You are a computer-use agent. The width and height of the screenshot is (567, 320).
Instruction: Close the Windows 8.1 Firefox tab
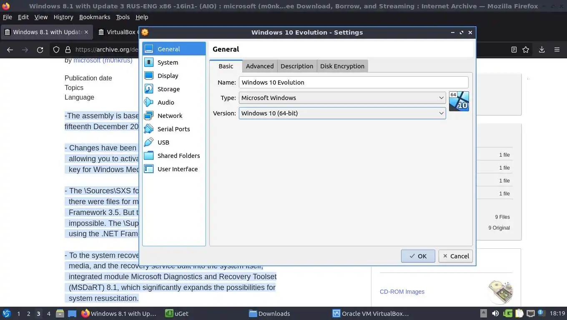tap(87, 32)
